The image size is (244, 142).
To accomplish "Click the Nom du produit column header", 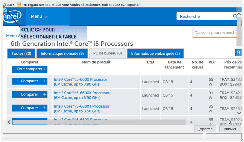I will 96,62.
